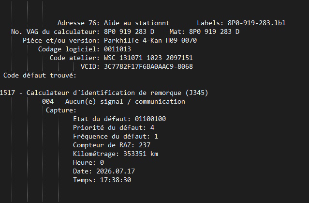This screenshot has height=203, width=309.
Task: Click the Kilométrage value 353351 km
Action: coord(141,154)
